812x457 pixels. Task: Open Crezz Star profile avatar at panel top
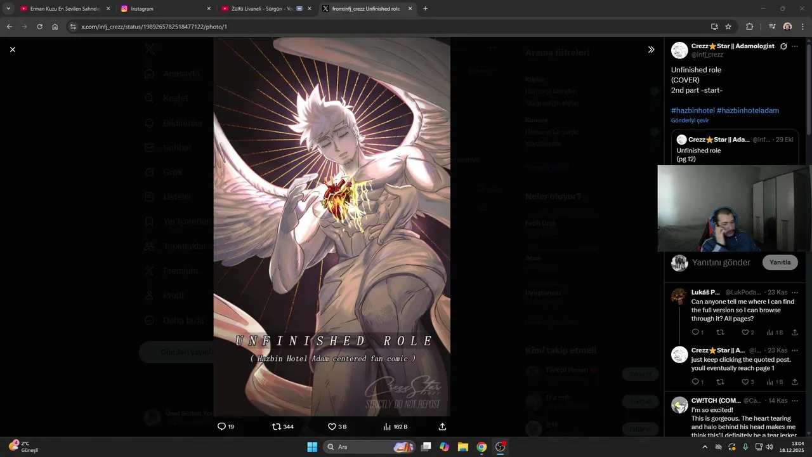pos(679,51)
